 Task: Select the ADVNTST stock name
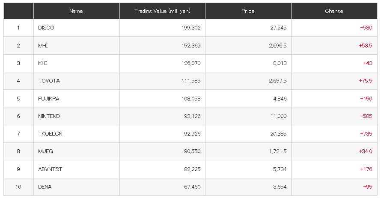click(50, 169)
